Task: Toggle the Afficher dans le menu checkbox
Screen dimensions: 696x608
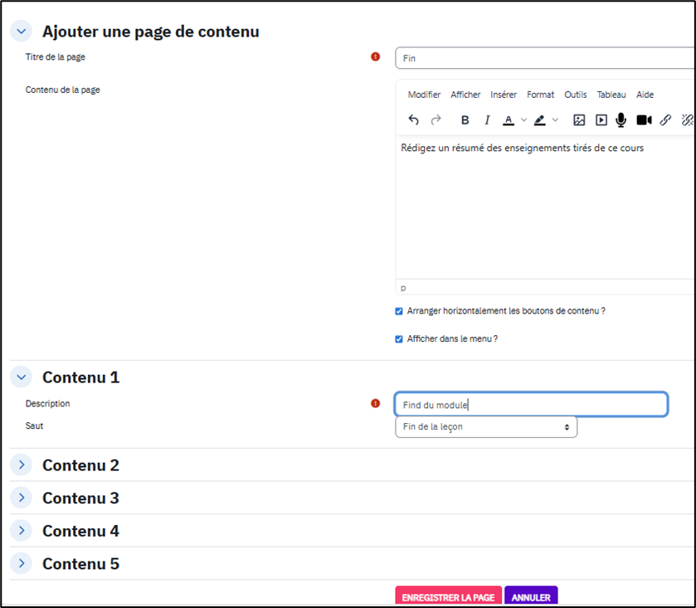Action: tap(399, 339)
